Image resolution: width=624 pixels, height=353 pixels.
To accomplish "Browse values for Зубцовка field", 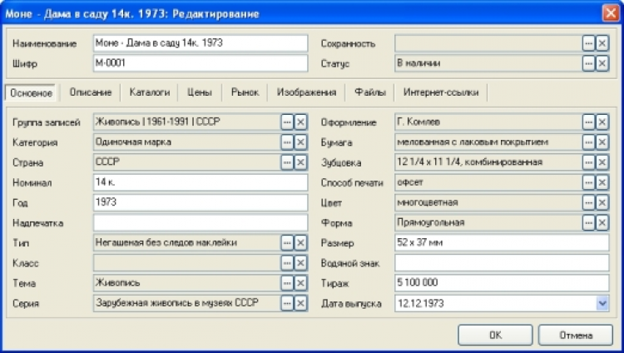I will (x=588, y=162).
